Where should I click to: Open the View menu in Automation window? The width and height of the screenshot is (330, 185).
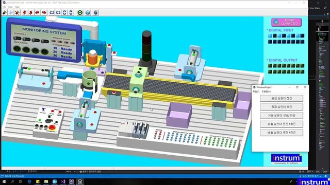(x=10, y=7)
